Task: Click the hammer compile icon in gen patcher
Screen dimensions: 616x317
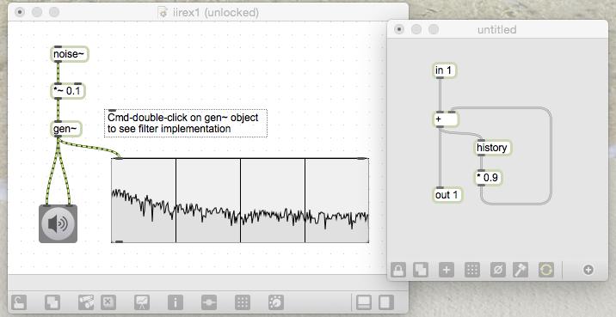Action: [x=521, y=270]
